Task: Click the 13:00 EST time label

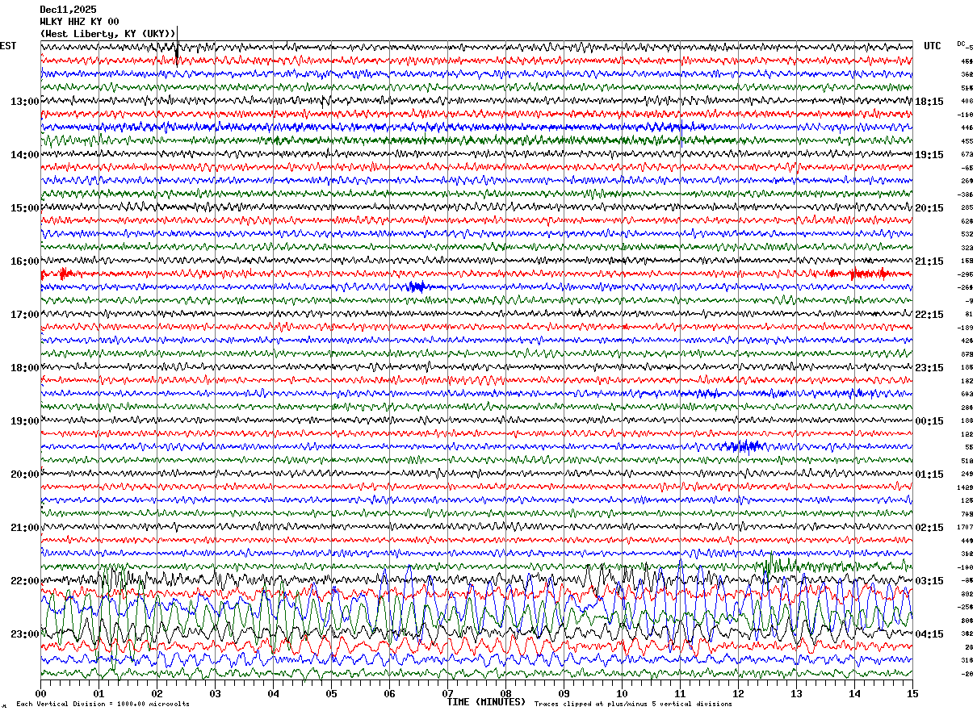Action: coord(25,102)
